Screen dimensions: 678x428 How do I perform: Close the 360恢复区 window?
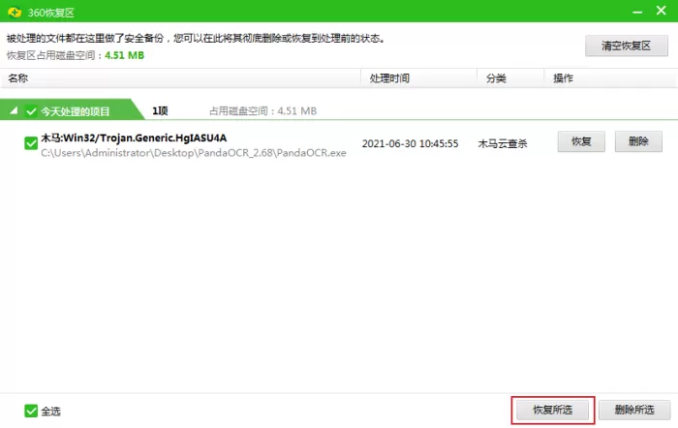tap(661, 11)
